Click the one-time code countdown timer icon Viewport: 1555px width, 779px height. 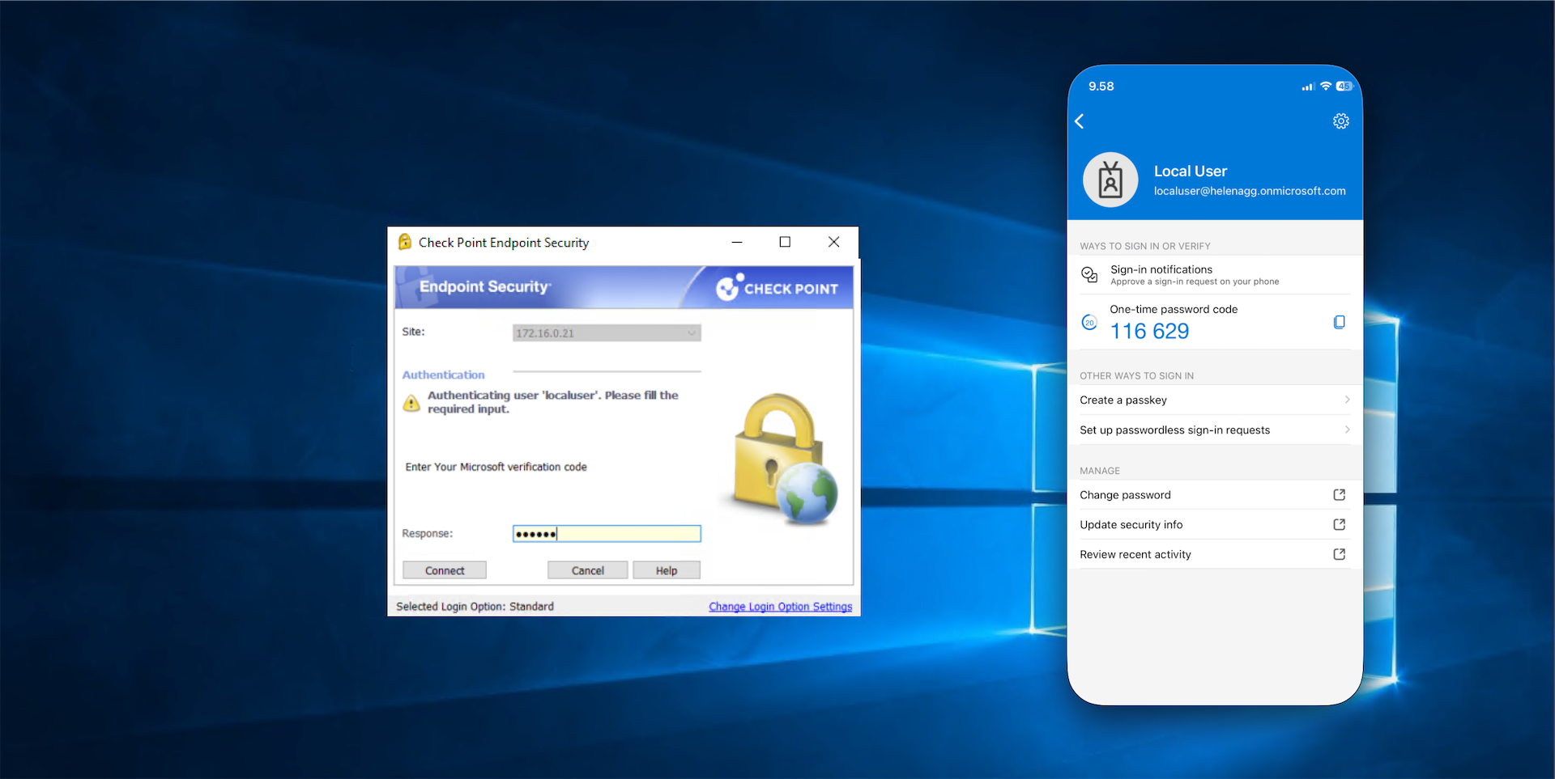pos(1089,323)
